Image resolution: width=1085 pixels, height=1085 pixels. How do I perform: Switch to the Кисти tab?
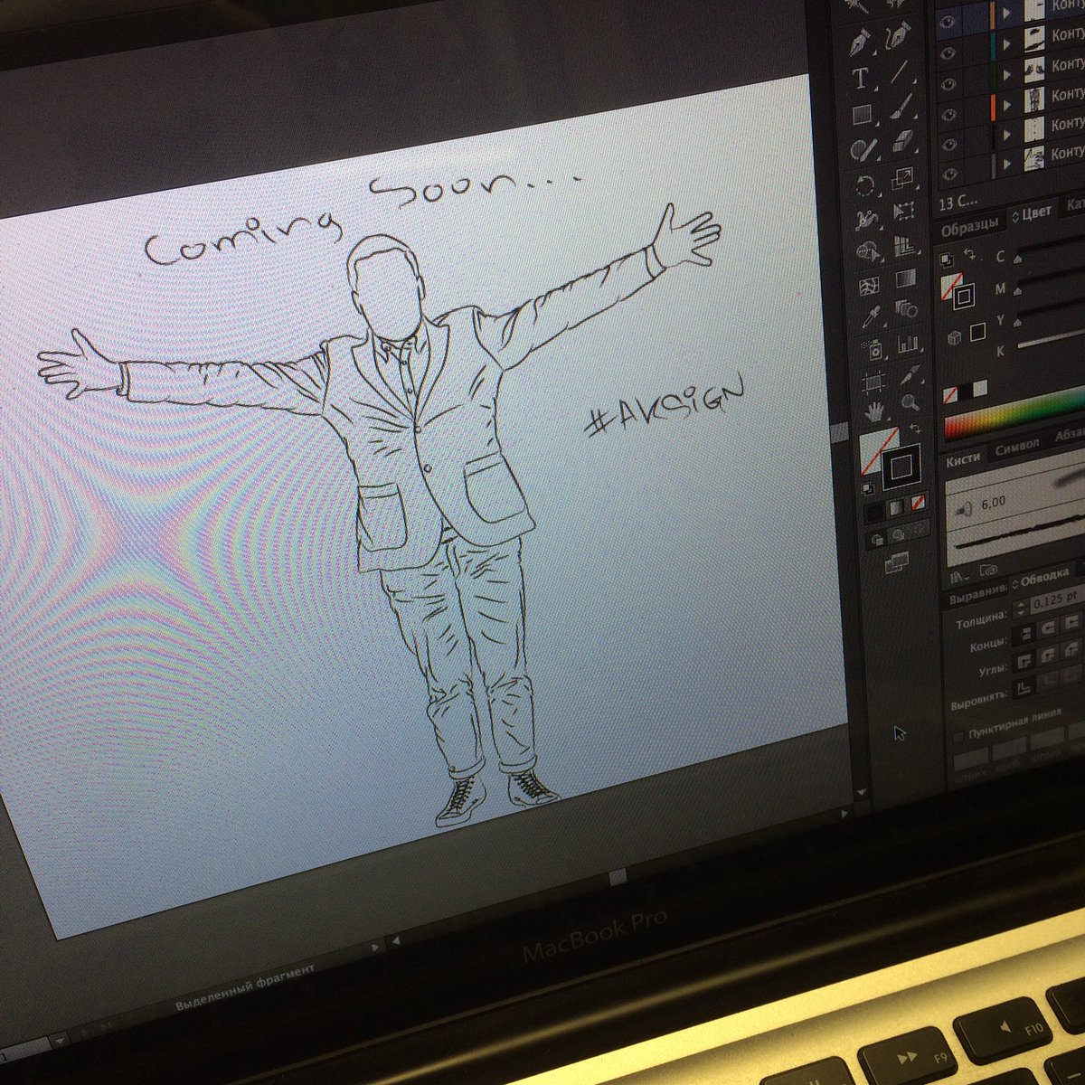click(x=963, y=461)
